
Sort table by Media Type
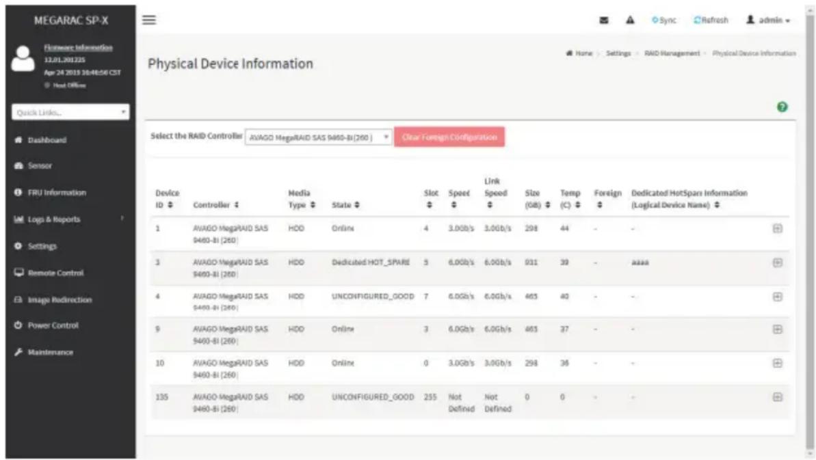[302, 199]
